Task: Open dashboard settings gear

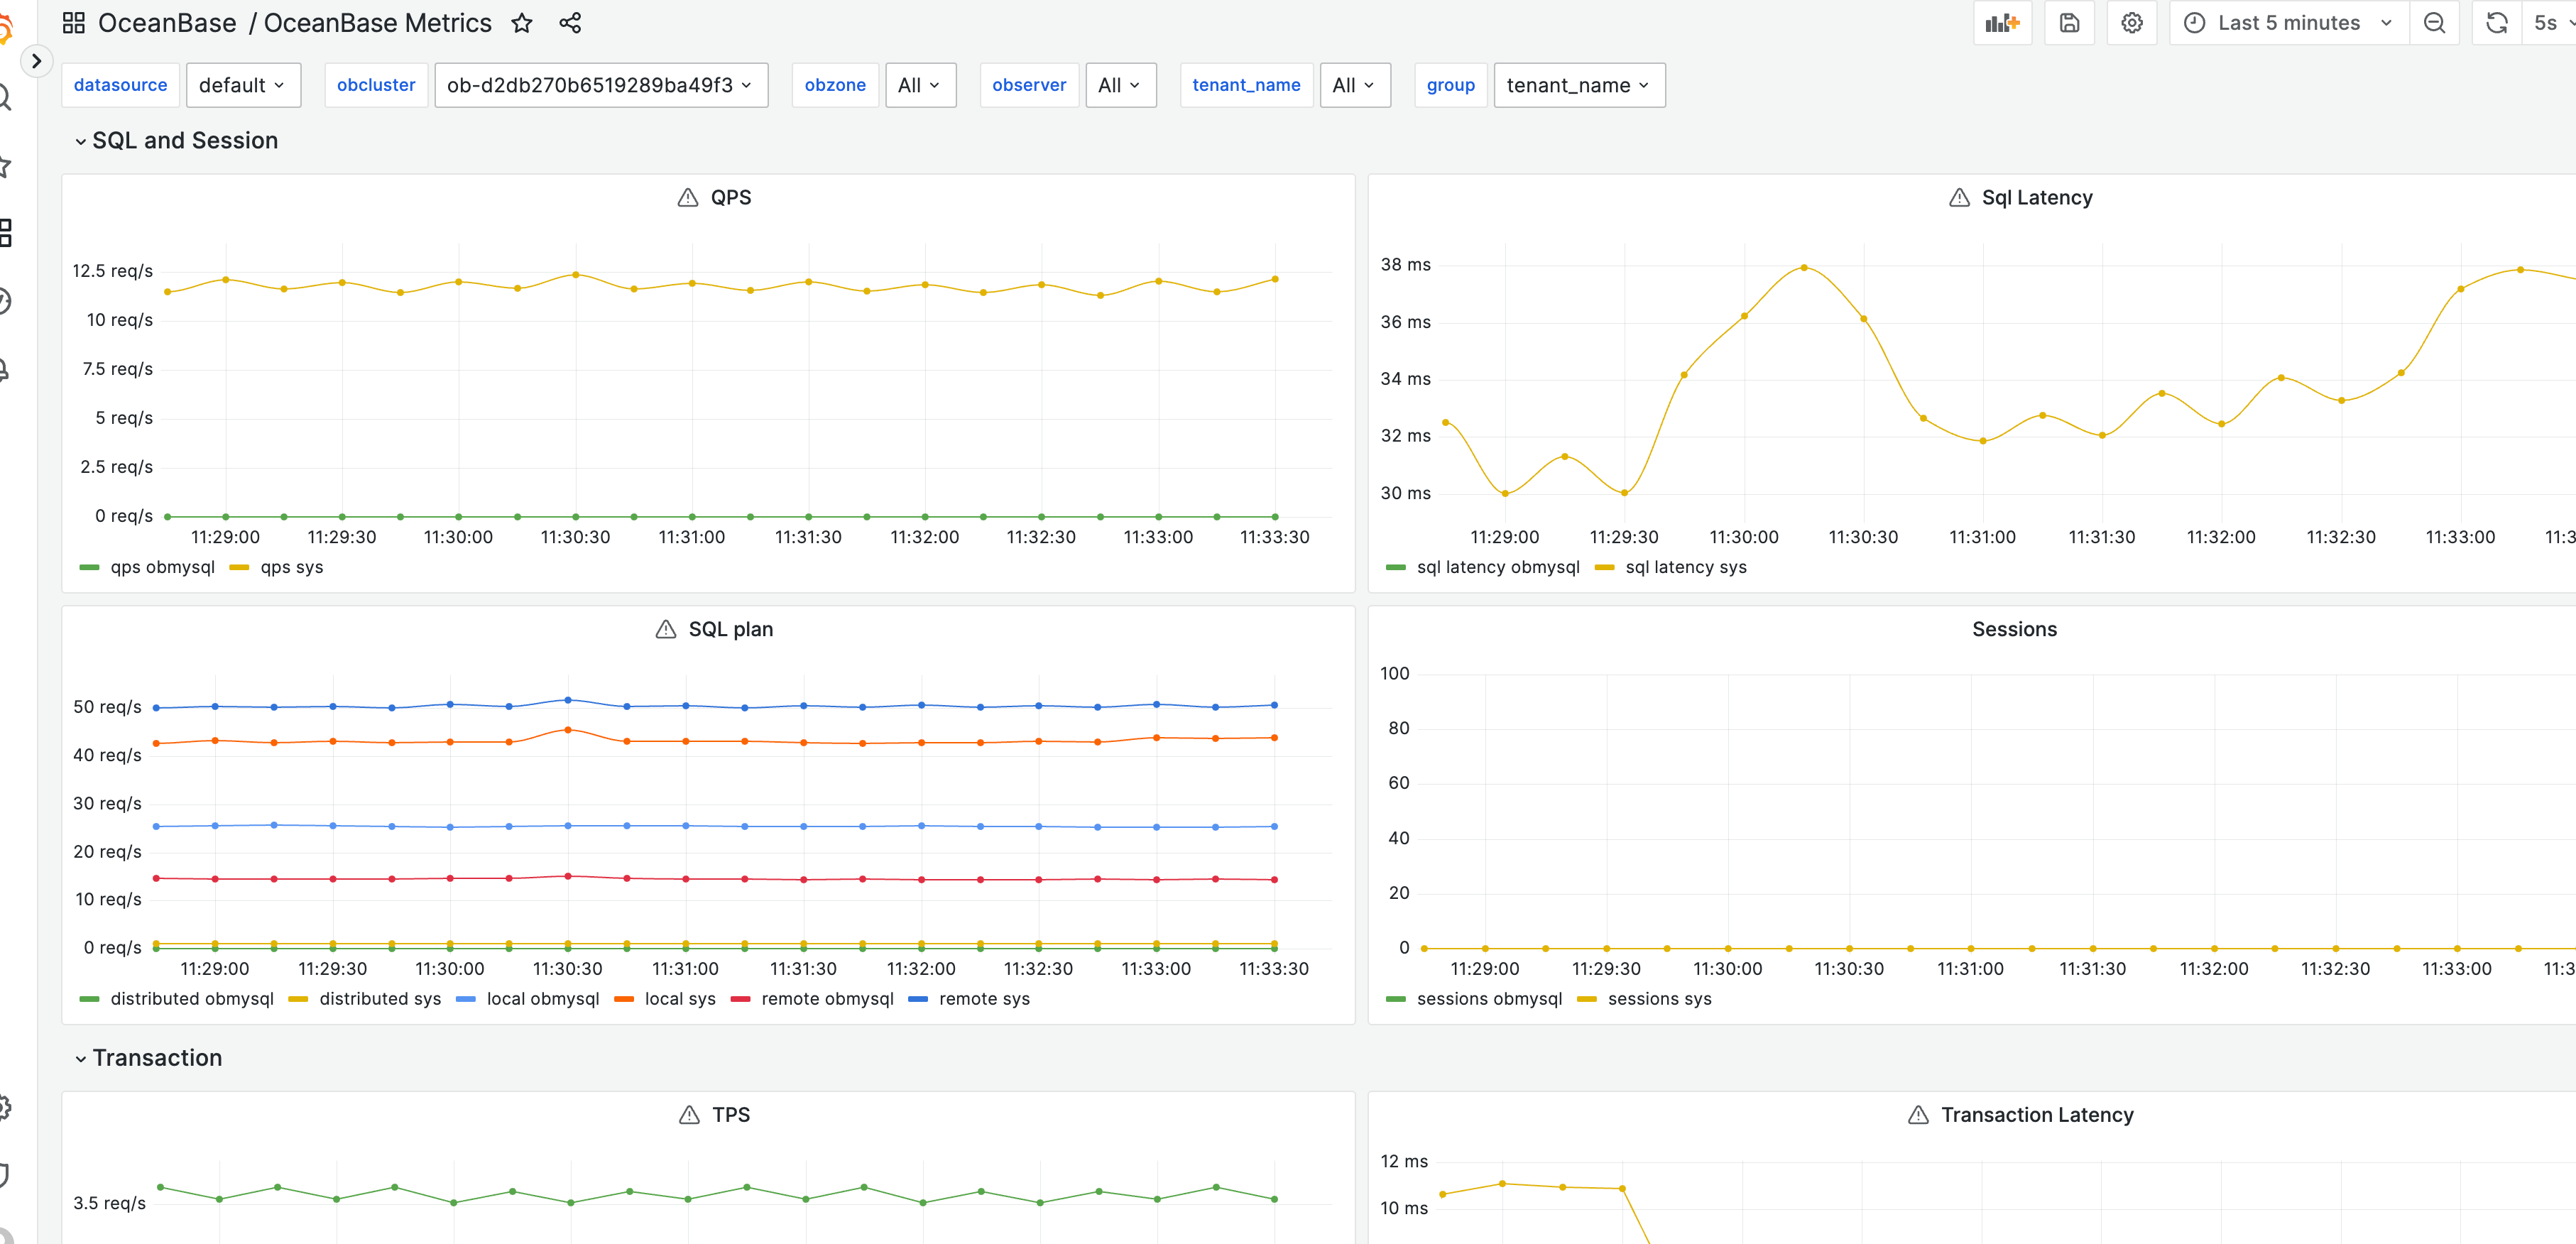Action: point(2131,23)
